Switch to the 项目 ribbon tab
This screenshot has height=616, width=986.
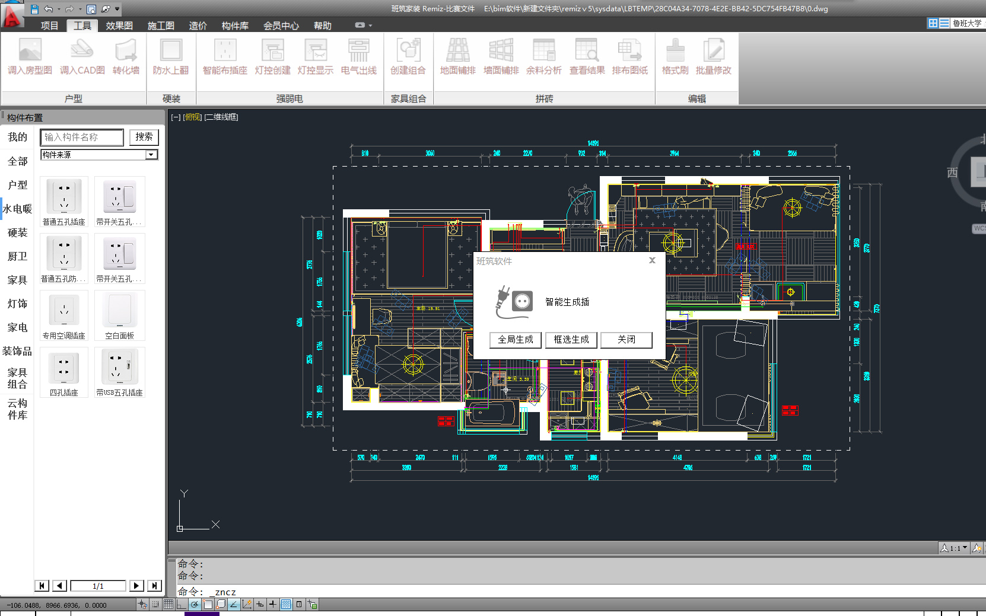50,25
